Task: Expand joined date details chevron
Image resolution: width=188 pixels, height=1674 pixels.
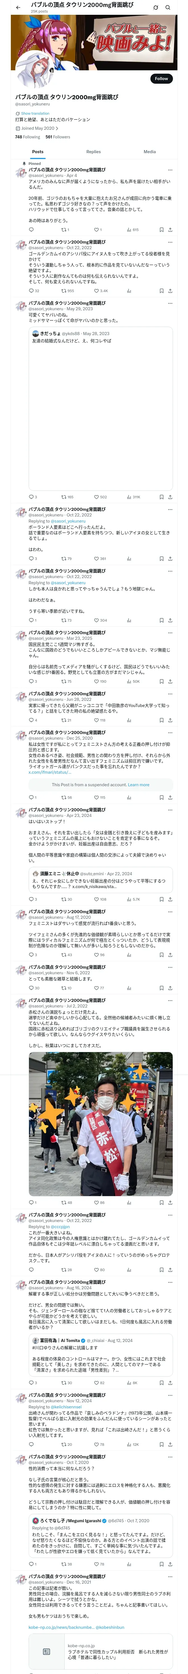Action: click(57, 128)
